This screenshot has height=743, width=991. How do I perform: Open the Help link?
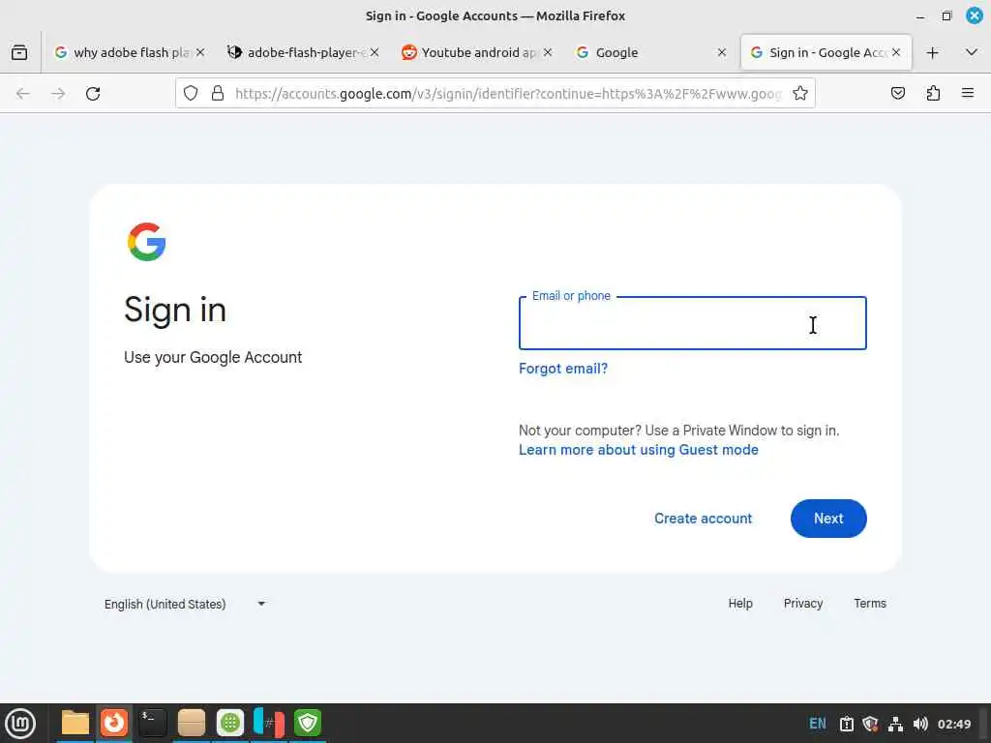coord(740,604)
